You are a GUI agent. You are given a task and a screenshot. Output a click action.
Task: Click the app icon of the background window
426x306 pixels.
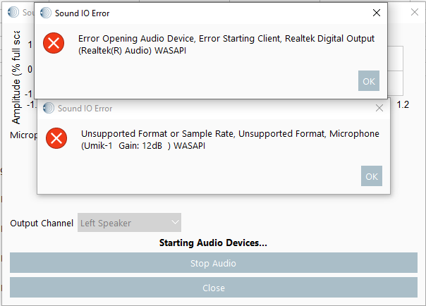click(x=14, y=13)
